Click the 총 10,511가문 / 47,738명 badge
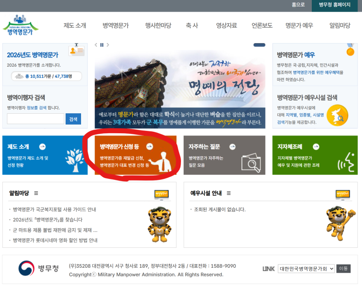Image resolution: width=362 pixels, height=299 pixels. pyautogui.click(x=47, y=76)
